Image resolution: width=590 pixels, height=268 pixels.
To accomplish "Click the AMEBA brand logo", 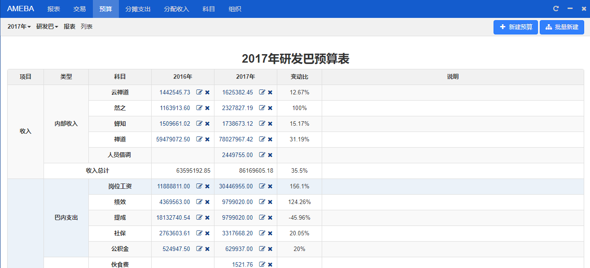I will 21,9.
